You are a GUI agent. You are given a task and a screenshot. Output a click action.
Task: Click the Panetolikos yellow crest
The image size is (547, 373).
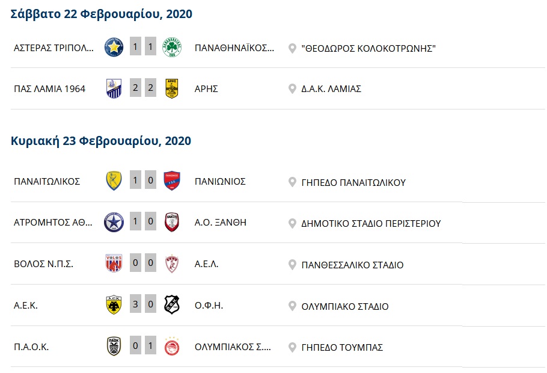(114, 181)
